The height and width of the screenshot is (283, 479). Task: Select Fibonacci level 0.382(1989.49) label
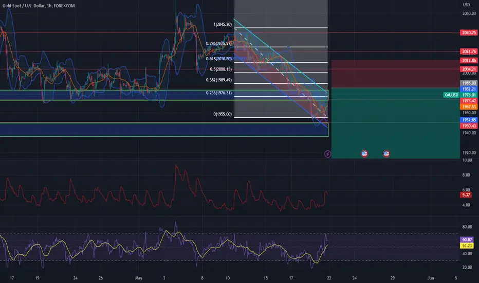[x=219, y=80]
